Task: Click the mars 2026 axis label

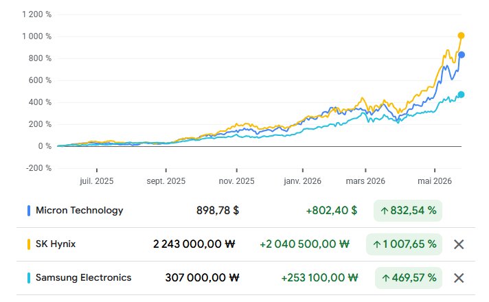Action: click(365, 181)
